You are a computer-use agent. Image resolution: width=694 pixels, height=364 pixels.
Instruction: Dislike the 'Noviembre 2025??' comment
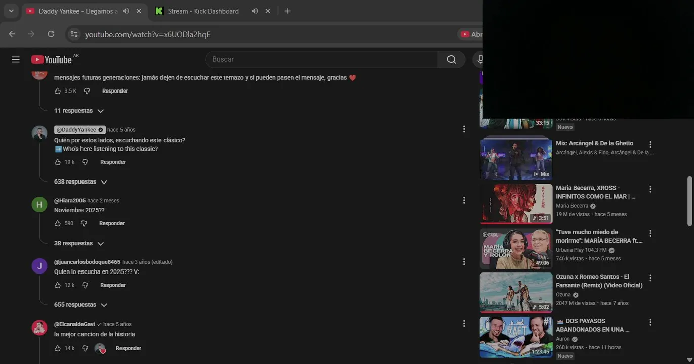84,223
